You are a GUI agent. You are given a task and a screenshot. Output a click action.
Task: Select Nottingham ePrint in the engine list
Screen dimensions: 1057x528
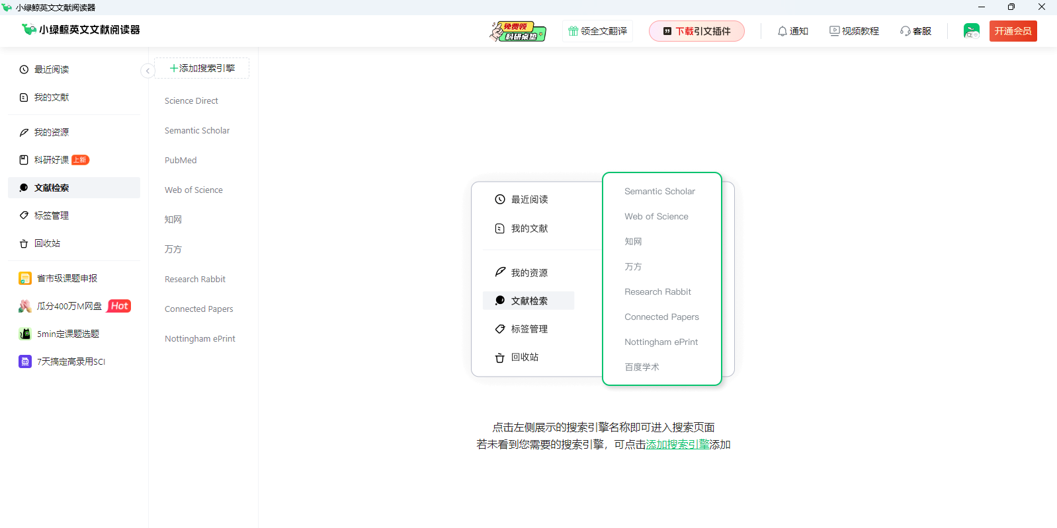[200, 339]
